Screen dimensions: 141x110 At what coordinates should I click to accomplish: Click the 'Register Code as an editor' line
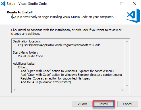[x=55, y=78]
